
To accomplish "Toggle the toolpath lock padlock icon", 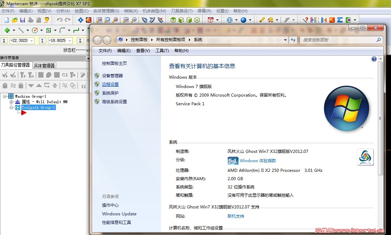I will tap(4, 86).
